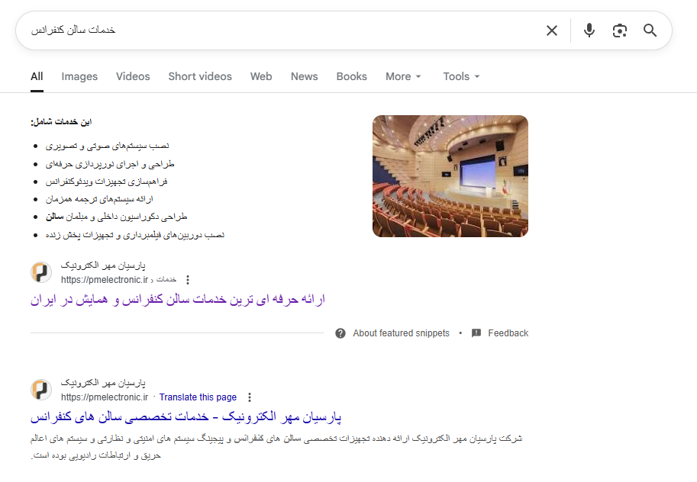Click the magnifying glass search icon
The width and height of the screenshot is (697, 482).
[650, 31]
